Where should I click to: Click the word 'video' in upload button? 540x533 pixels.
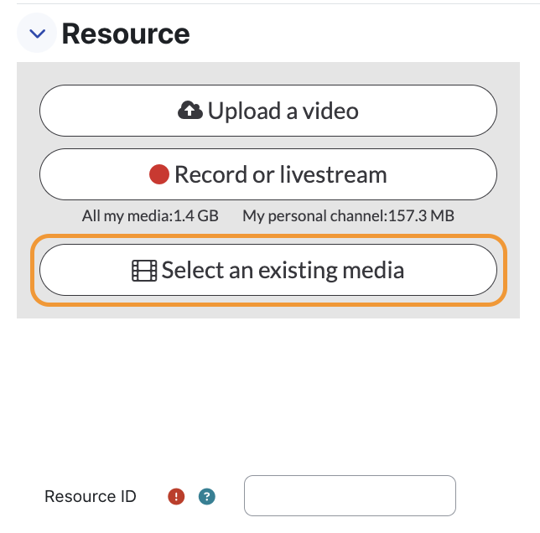330,111
